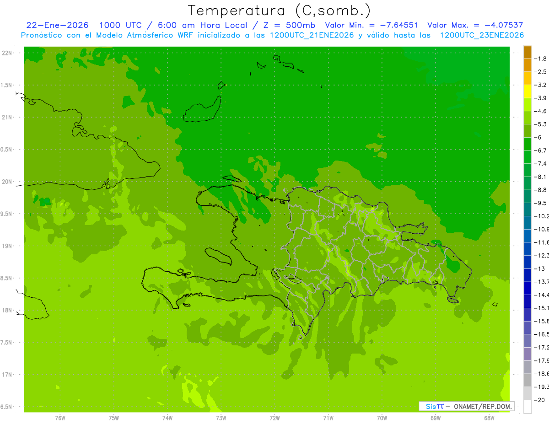
Task: Click the "1200UTC_21ENE2026" initialization time
Action: point(312,35)
